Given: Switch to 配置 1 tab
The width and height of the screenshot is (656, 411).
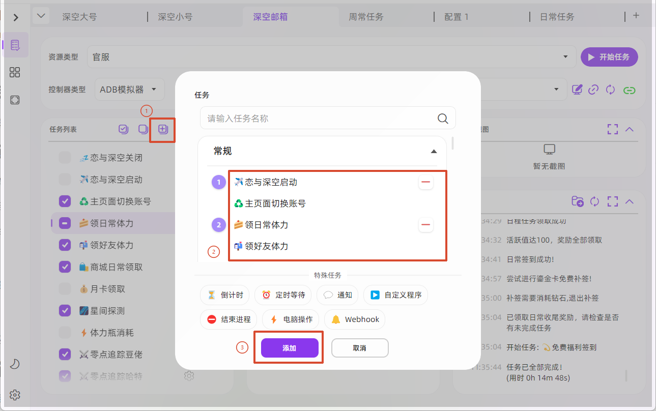Looking at the screenshot, I should pos(457,17).
